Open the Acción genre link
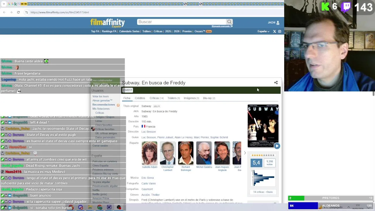Screen dimensions: 375x211 (x=145, y=195)
